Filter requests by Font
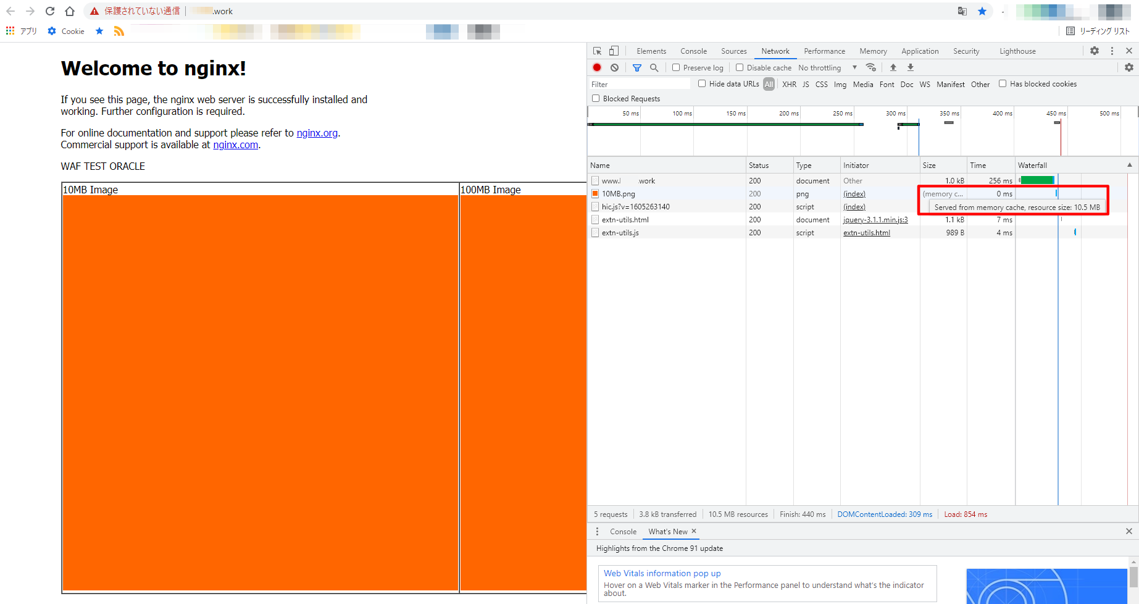The image size is (1139, 604). [887, 84]
